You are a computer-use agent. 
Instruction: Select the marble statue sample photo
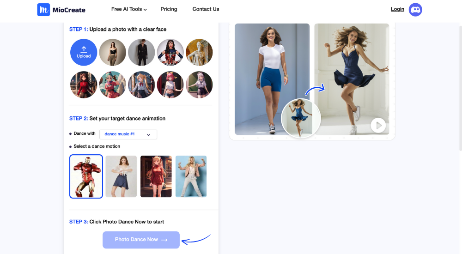(199, 52)
